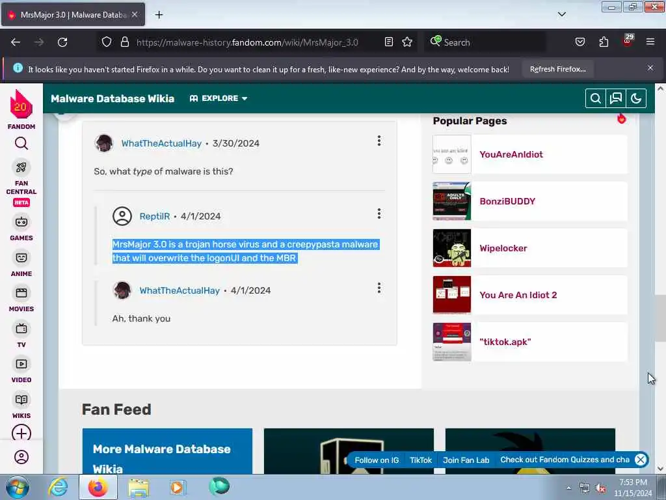Screen dimensions: 666x500
Task: Toggle dark mode with the moon icon
Action: point(636,98)
